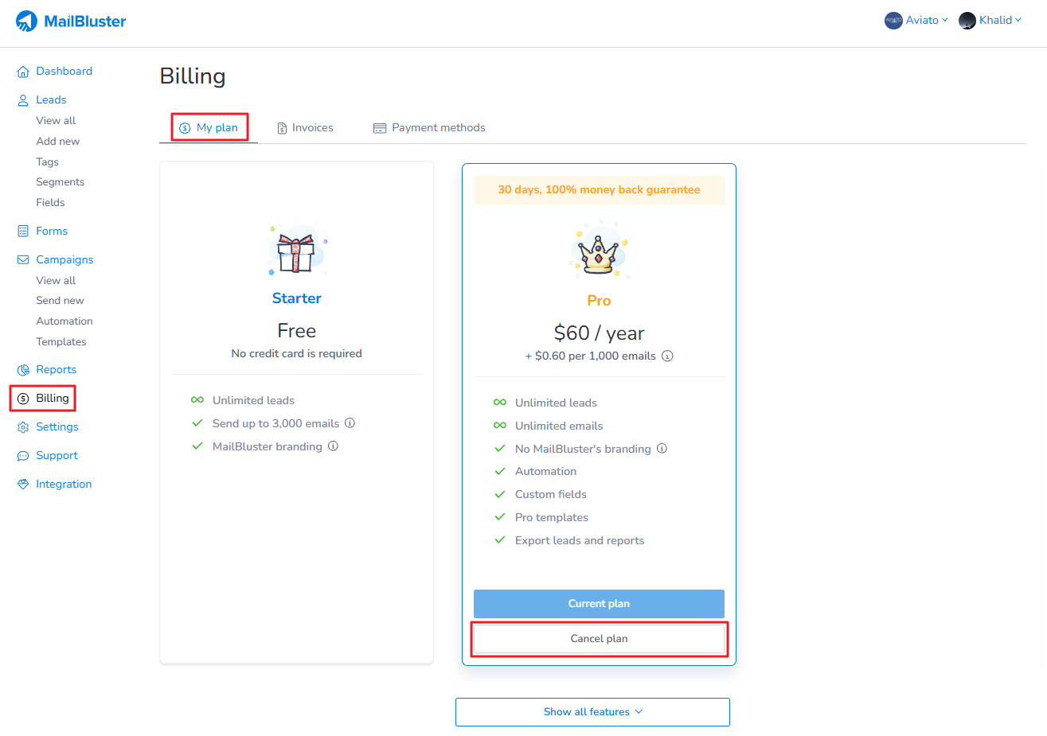The height and width of the screenshot is (736, 1047).
Task: Click the Forms sidebar icon
Action: click(x=23, y=232)
